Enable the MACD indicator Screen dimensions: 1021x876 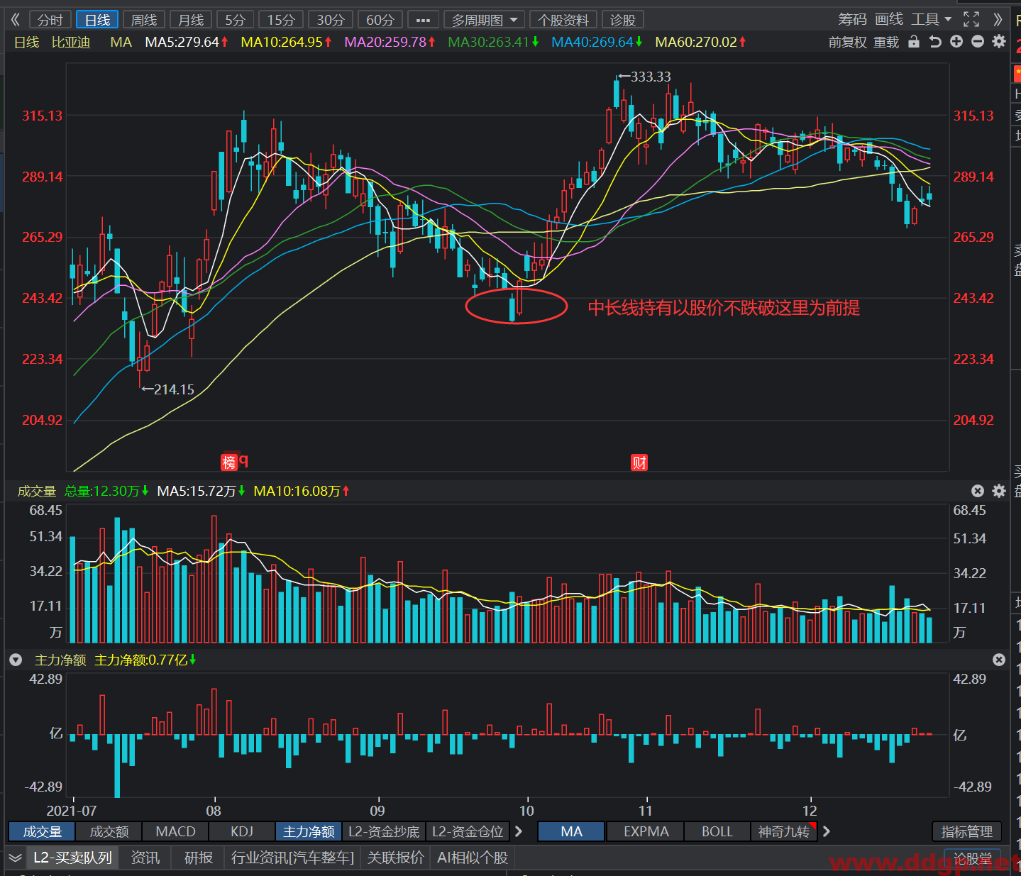pos(175,831)
